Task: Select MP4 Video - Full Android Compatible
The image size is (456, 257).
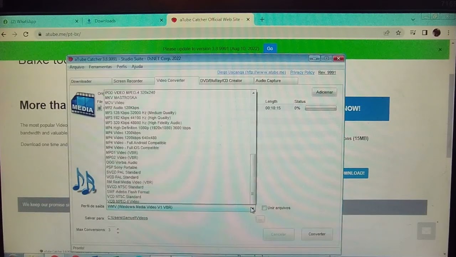Action: coord(136,143)
